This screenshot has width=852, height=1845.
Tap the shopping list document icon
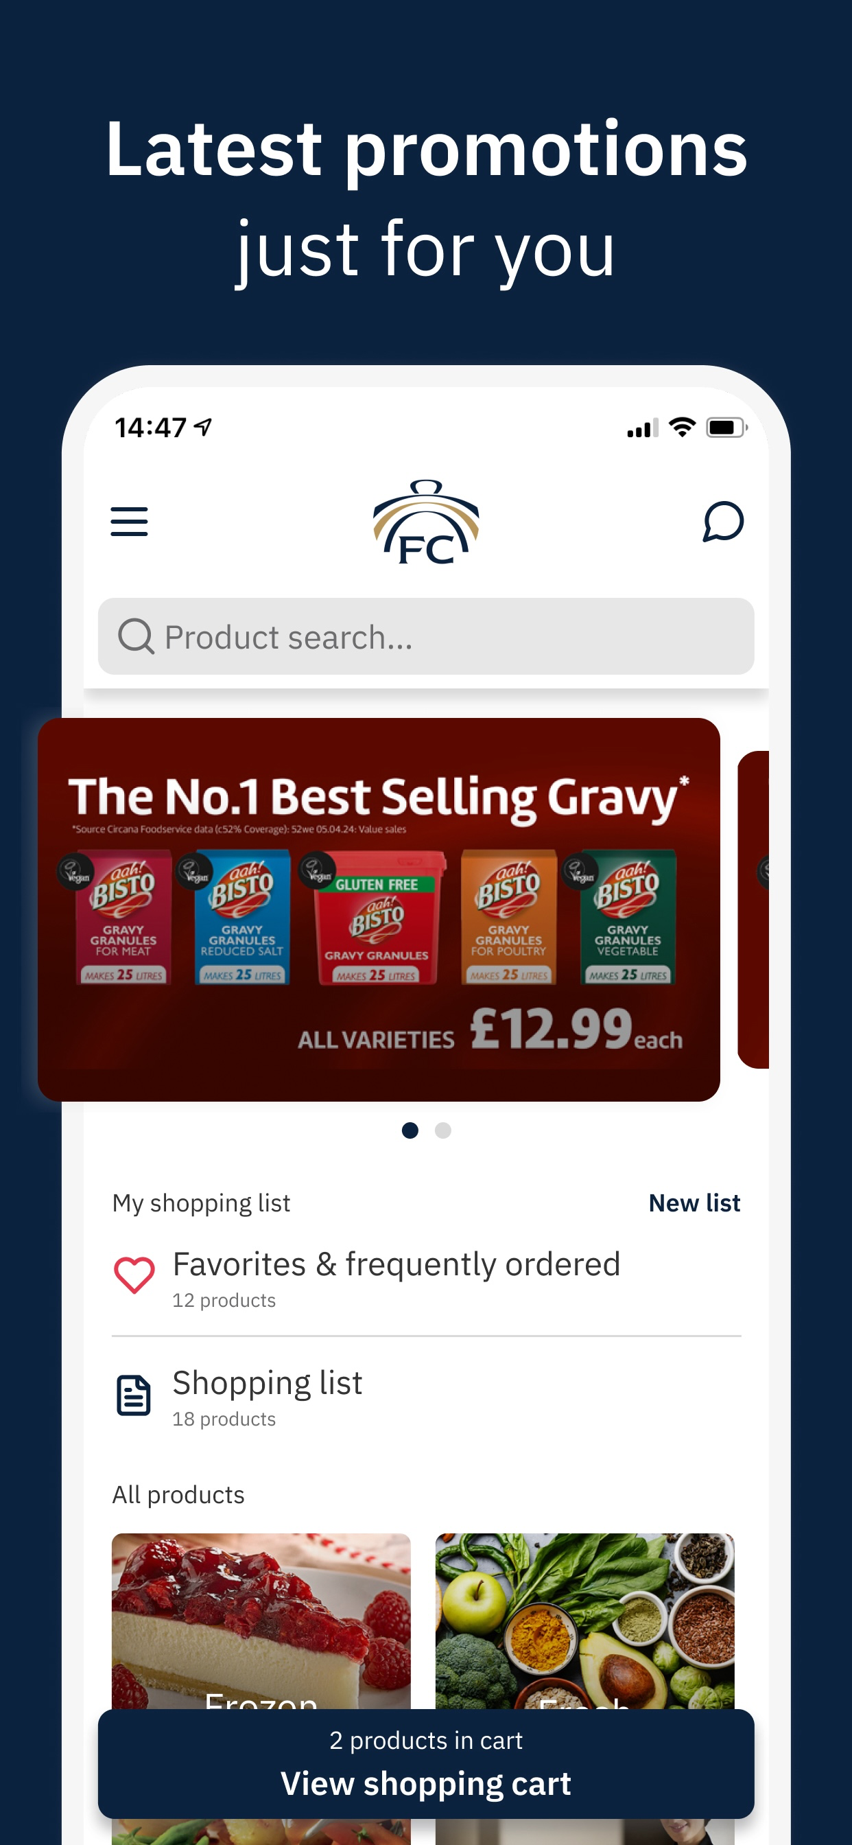(x=134, y=1395)
